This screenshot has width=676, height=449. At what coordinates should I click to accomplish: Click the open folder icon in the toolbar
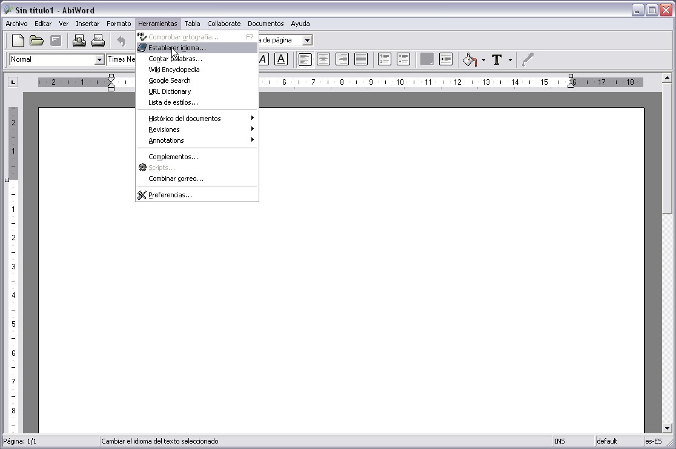(36, 41)
